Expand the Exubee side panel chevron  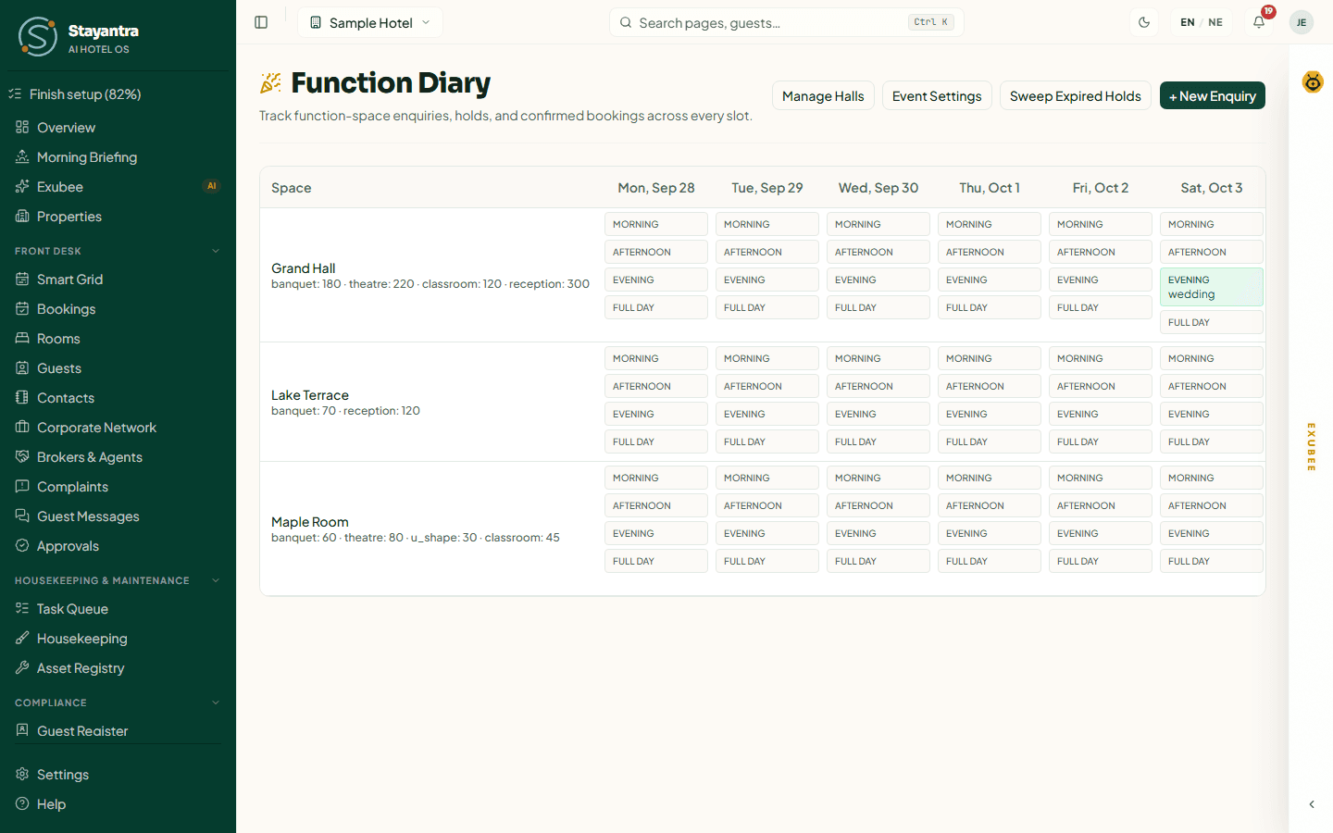(1312, 804)
